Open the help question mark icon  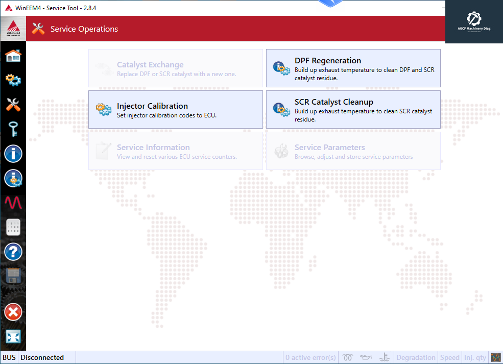[13, 252]
